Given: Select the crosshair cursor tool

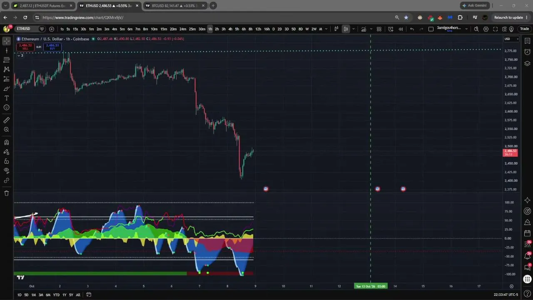Looking at the screenshot, I should (7, 41).
